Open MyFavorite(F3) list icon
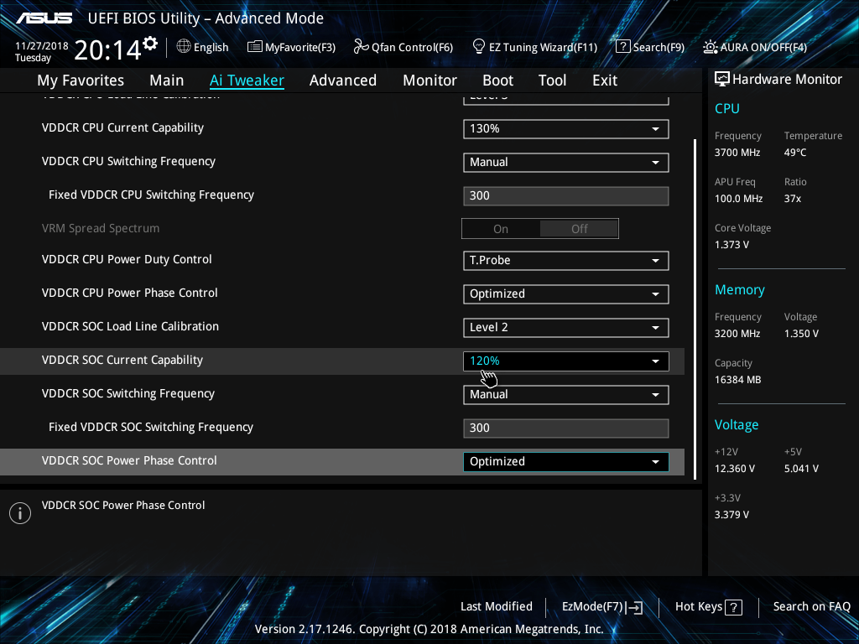The image size is (859, 644). [x=255, y=47]
